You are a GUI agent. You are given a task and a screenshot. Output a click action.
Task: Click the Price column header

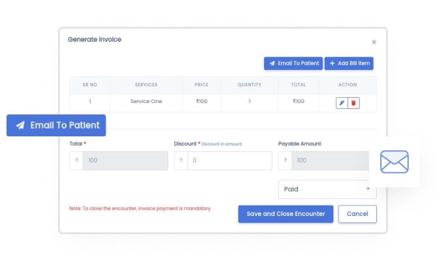point(201,85)
